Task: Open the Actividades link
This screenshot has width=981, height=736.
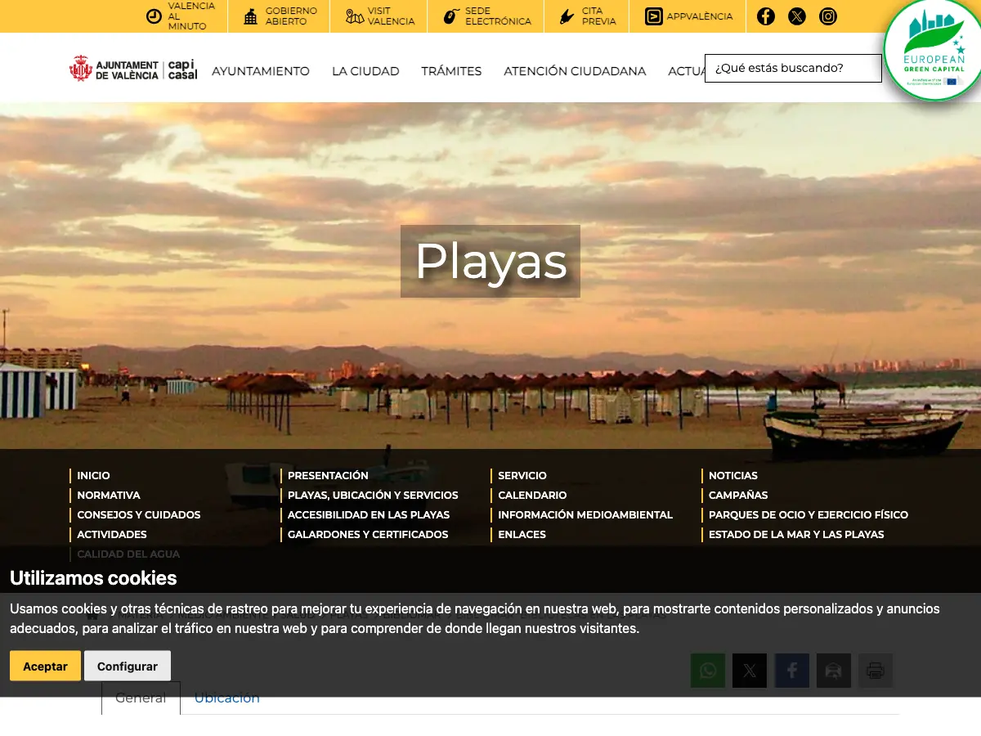Action: click(x=112, y=534)
